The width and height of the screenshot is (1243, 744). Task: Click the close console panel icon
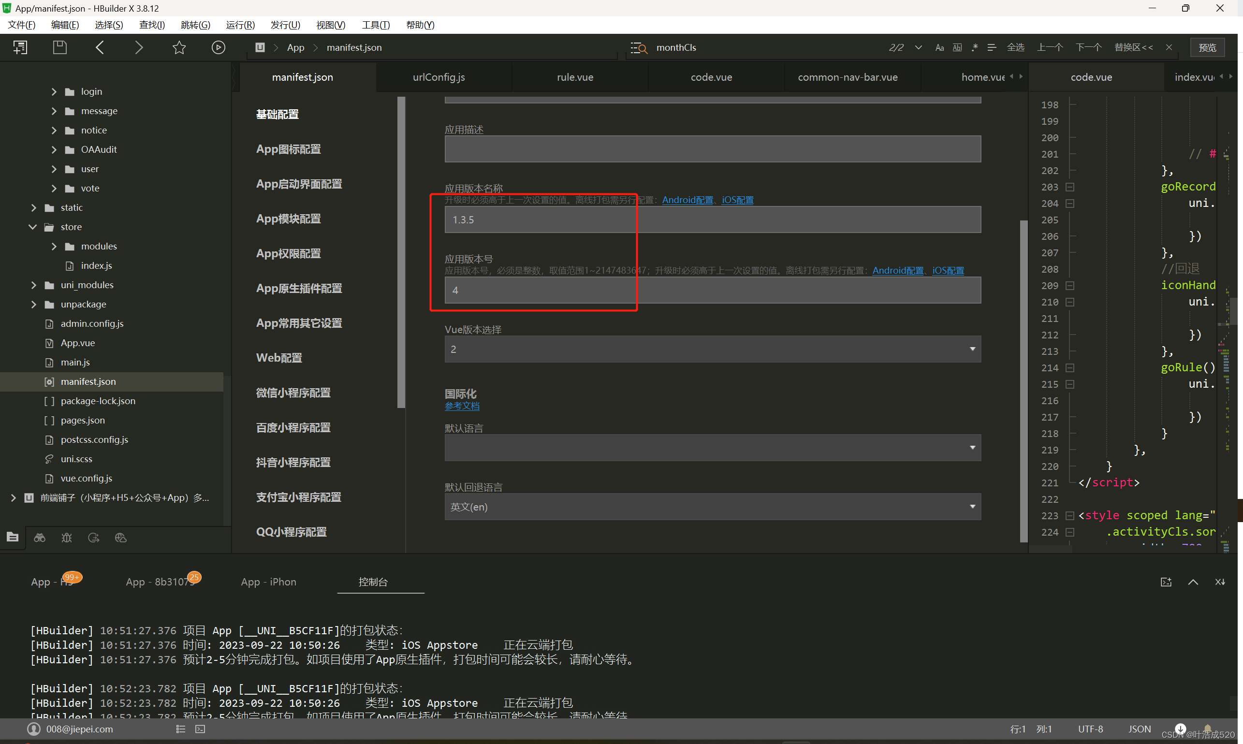[1220, 582]
